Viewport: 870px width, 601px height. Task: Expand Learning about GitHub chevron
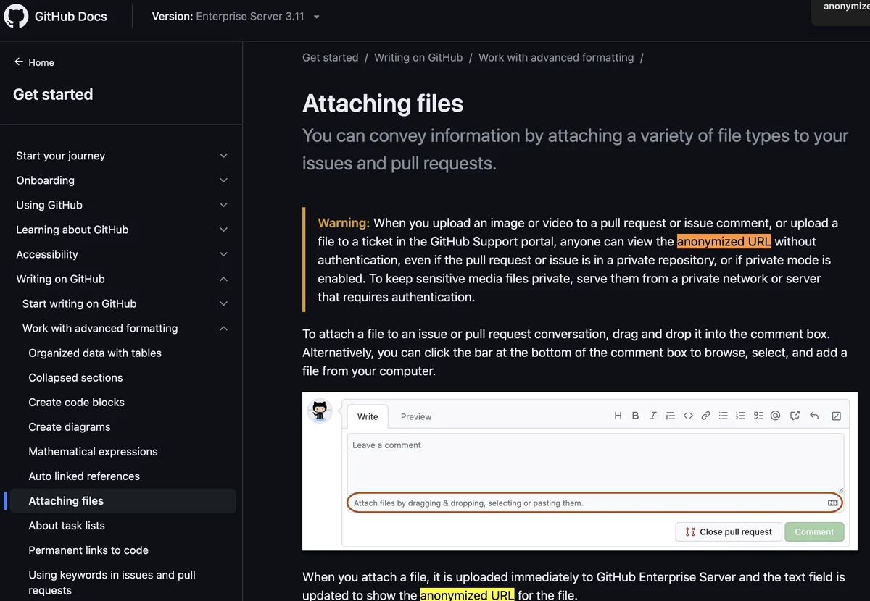(x=223, y=230)
